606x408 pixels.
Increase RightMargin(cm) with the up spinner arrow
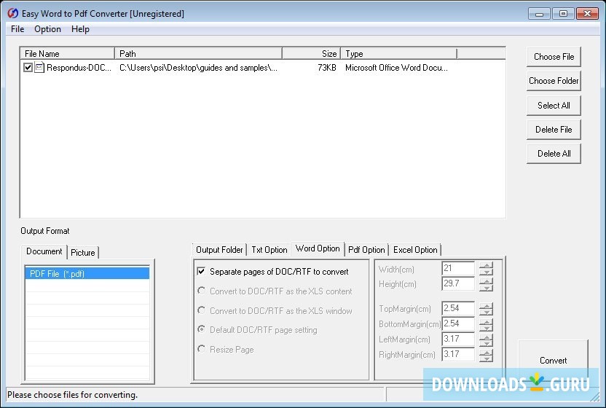pos(487,352)
